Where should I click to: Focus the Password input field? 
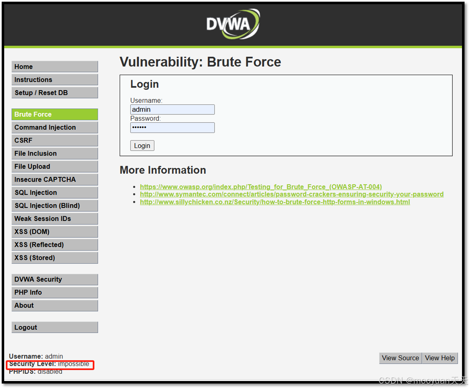tap(172, 127)
